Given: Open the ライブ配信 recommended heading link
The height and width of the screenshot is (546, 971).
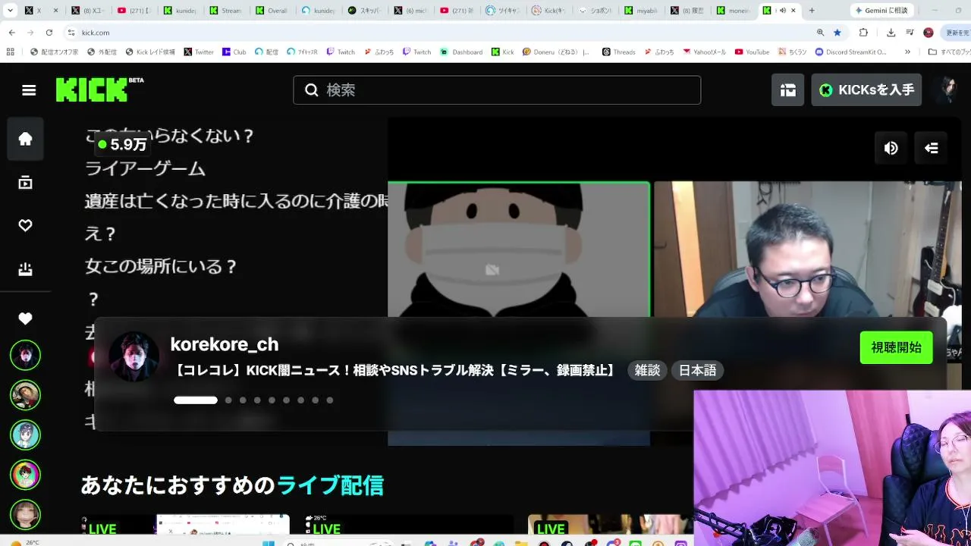Looking at the screenshot, I should (x=330, y=485).
